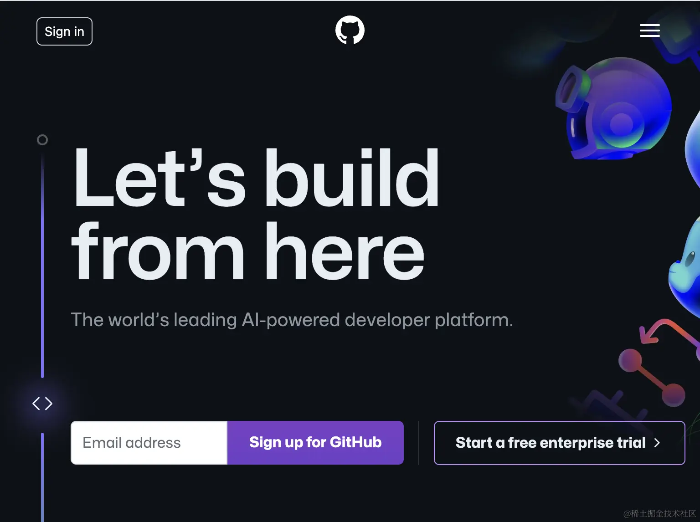This screenshot has width=700, height=522.
Task: Click the Sign in button
Action: (x=64, y=31)
